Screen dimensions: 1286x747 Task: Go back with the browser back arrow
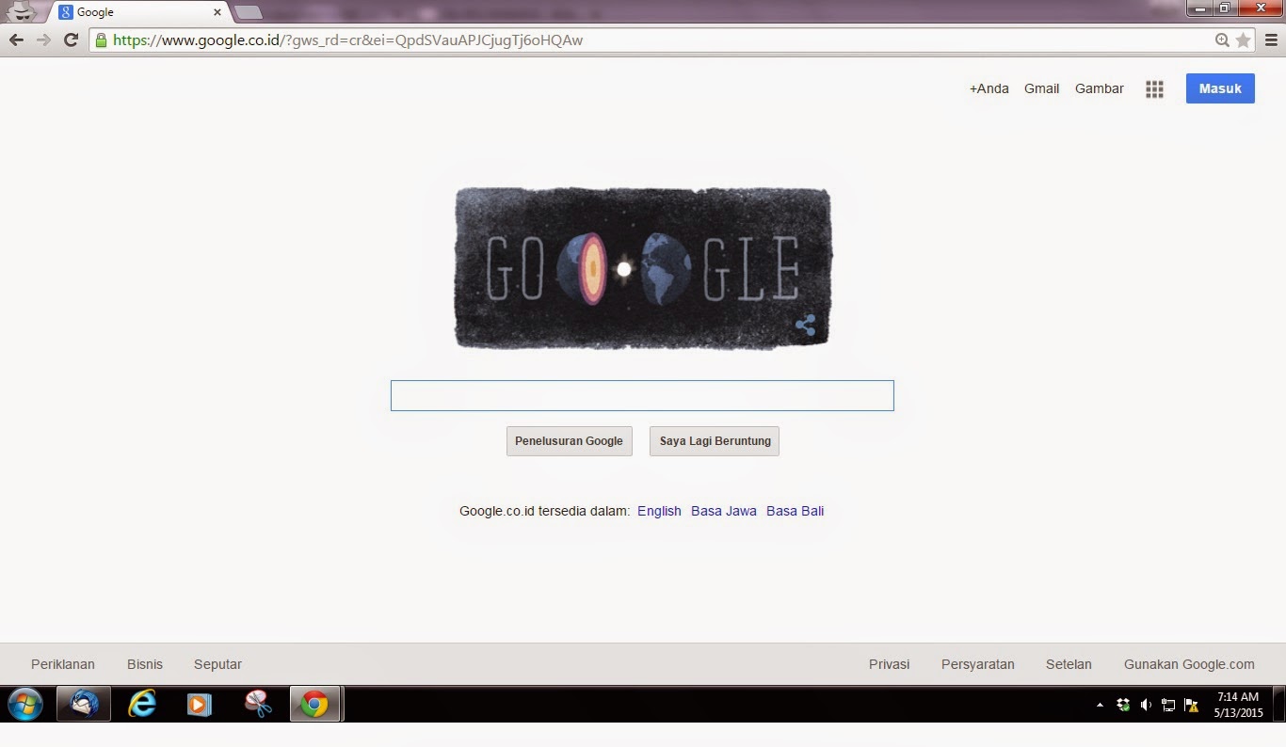coord(16,40)
